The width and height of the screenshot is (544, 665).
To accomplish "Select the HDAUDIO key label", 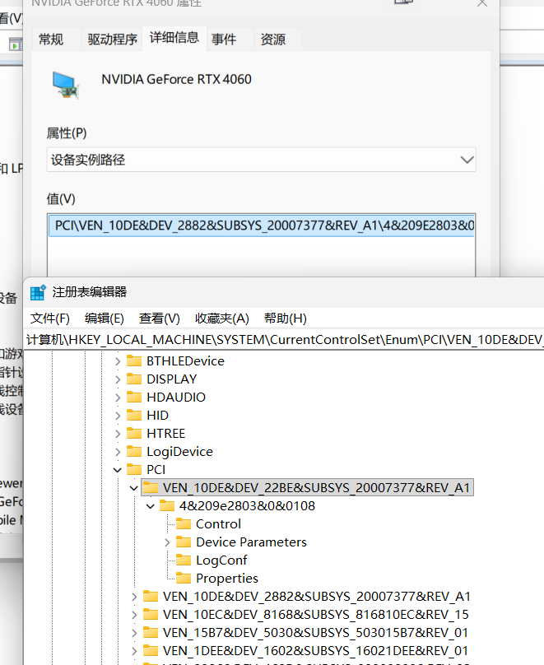I will [x=176, y=398].
